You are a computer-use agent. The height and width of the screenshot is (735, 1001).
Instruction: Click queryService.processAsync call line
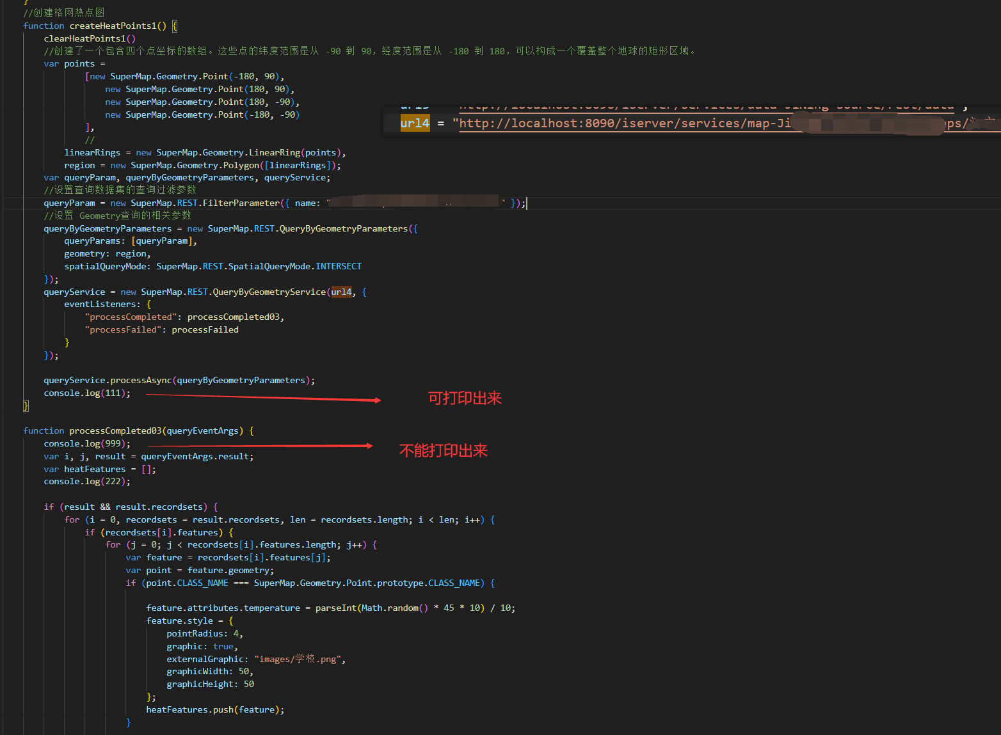click(x=179, y=380)
